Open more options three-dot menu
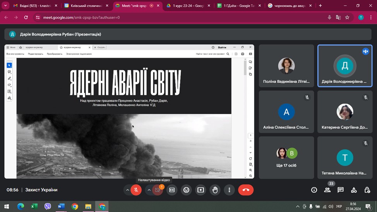The image size is (377, 212). click(x=229, y=190)
